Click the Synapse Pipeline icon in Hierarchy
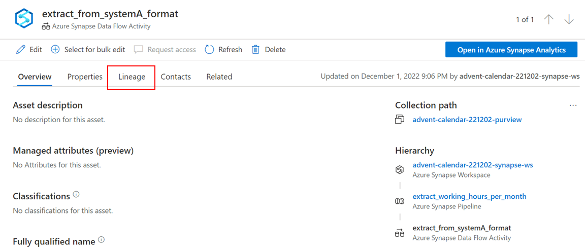 click(x=399, y=201)
